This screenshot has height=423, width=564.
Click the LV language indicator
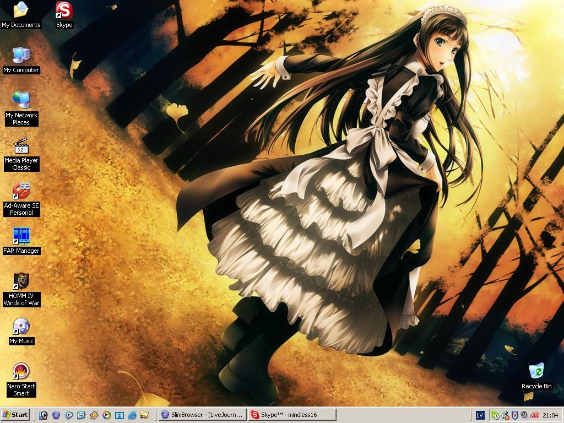point(480,415)
